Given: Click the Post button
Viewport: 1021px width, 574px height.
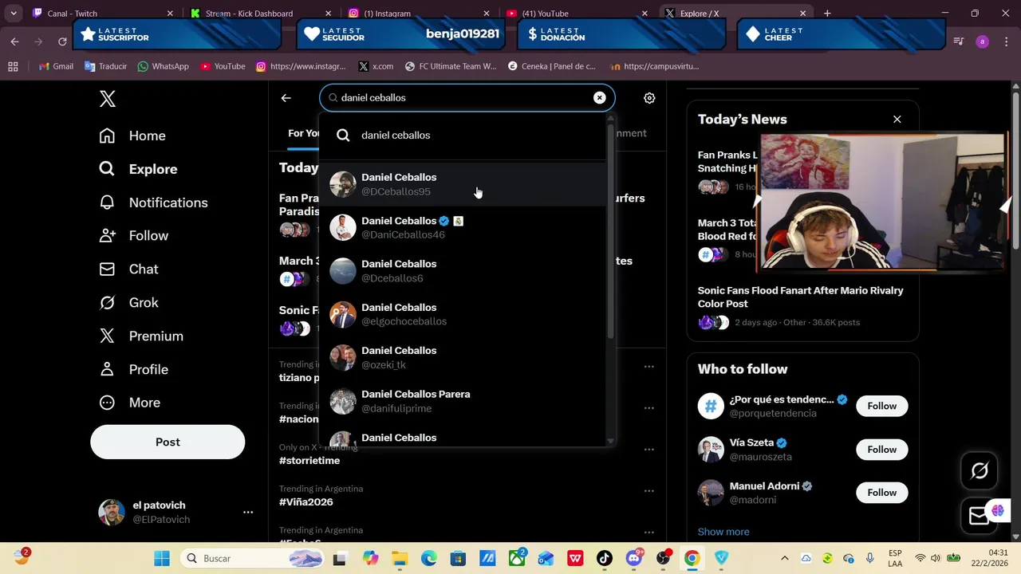Looking at the screenshot, I should [x=168, y=442].
